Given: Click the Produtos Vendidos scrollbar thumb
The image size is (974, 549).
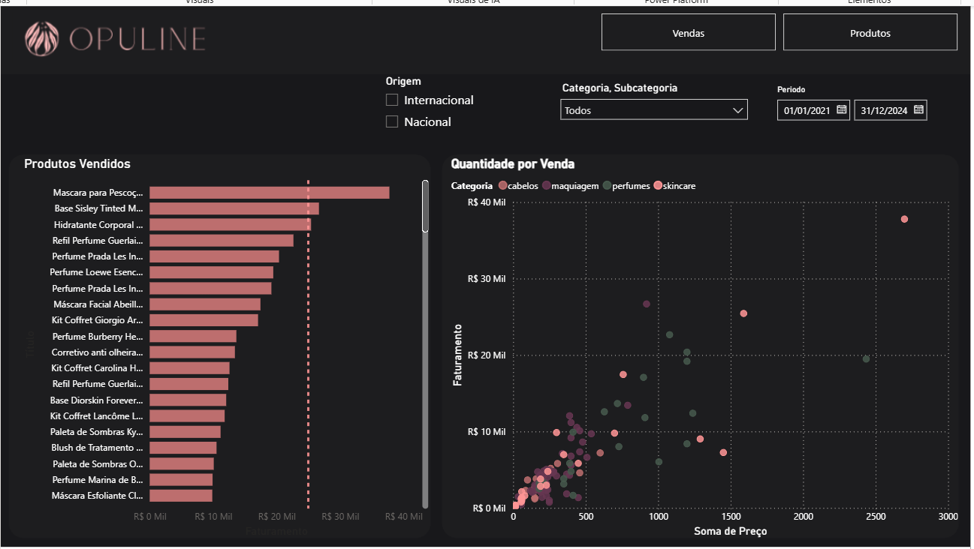Looking at the screenshot, I should pos(425,206).
